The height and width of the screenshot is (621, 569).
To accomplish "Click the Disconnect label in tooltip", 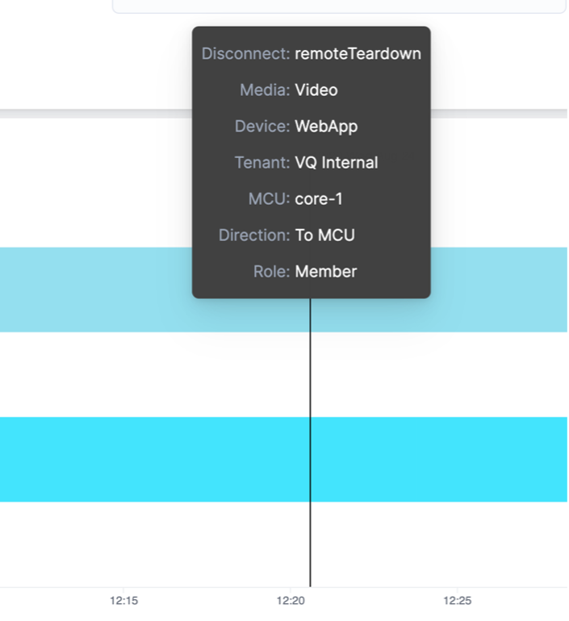I will coord(245,54).
